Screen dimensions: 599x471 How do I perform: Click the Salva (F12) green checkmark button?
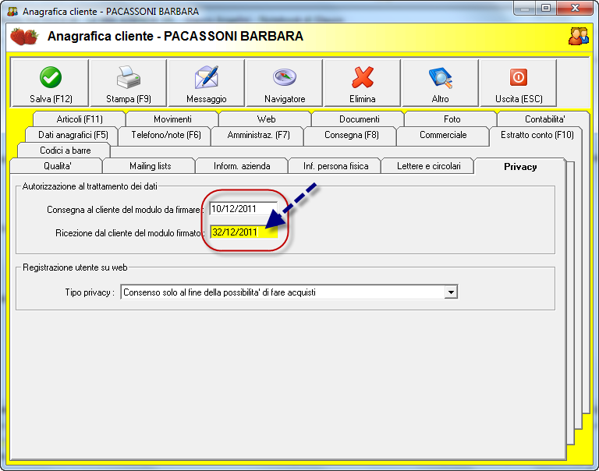click(51, 83)
